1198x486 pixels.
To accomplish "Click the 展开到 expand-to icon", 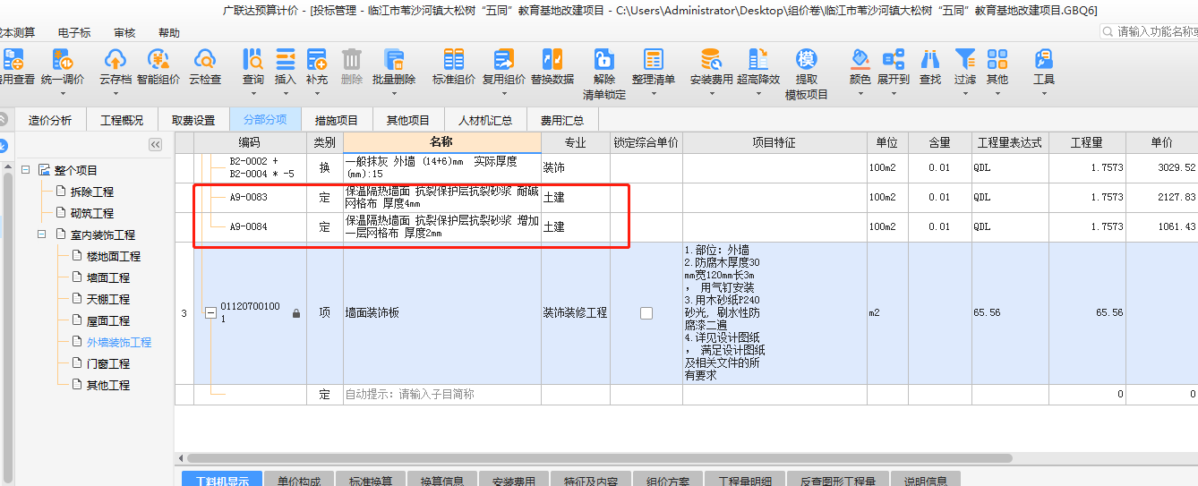I will [x=894, y=60].
